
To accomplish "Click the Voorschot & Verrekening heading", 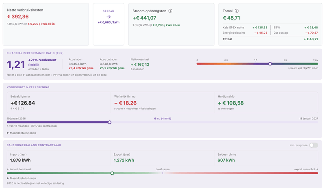I will [28, 87].
